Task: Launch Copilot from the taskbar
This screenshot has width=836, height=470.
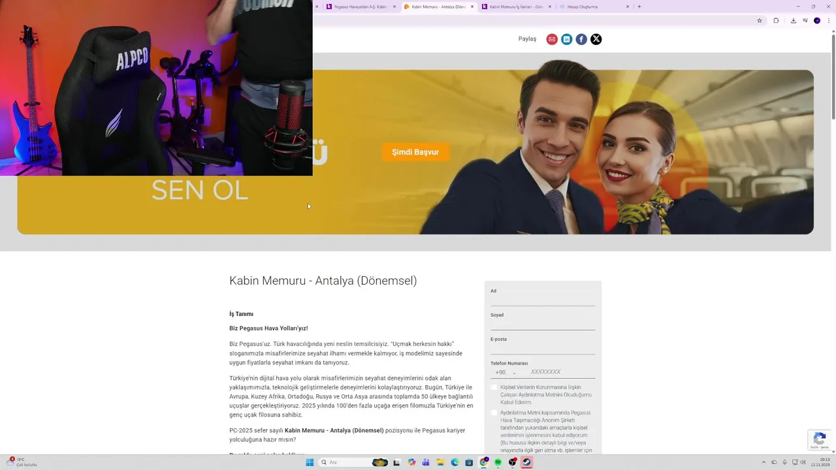Action: coord(411,462)
